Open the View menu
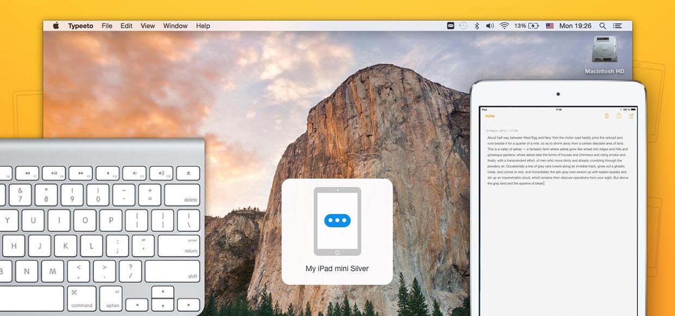 tap(148, 26)
